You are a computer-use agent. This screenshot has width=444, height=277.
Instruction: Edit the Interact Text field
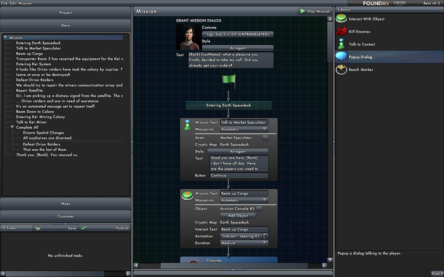[244, 229]
